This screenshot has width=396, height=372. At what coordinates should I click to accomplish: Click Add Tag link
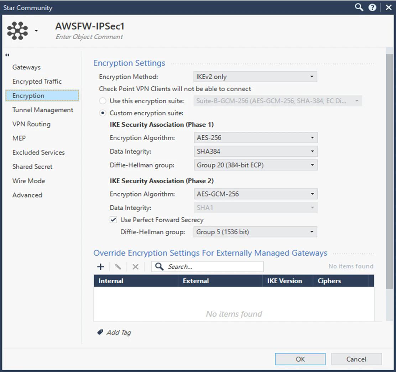(x=119, y=332)
